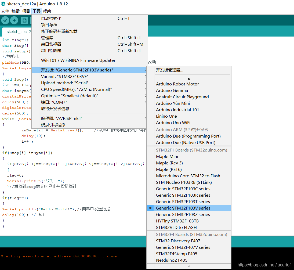Select Generic STM32F103T series board
The image size is (294, 270).
point(189,201)
